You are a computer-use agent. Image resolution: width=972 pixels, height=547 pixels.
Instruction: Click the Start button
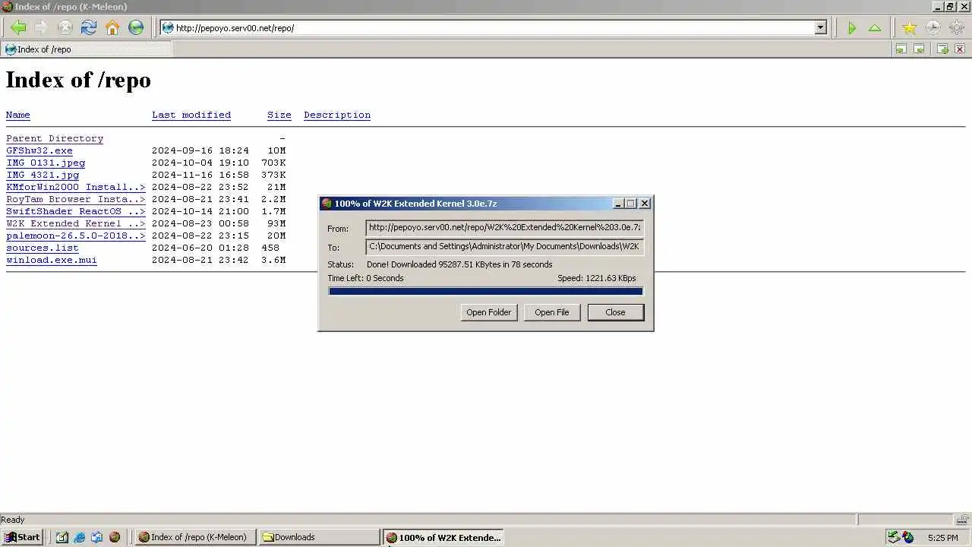tap(22, 537)
